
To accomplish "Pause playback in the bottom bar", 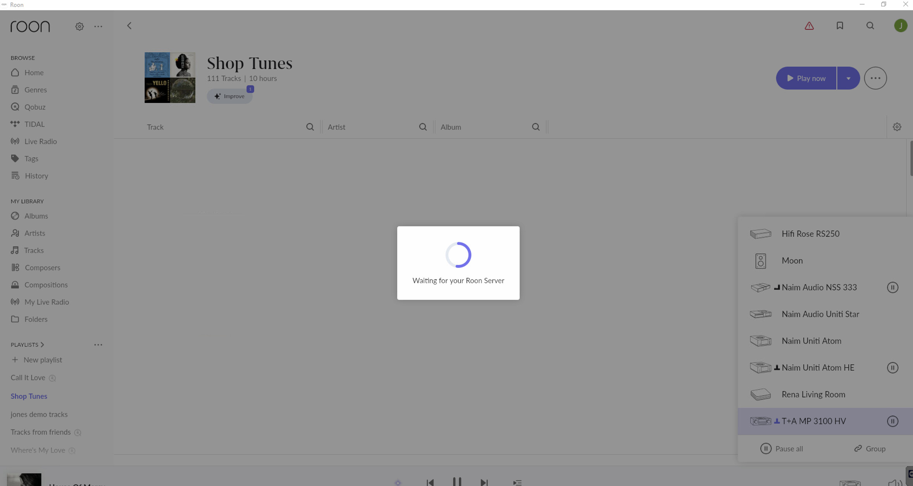I will 457,482.
